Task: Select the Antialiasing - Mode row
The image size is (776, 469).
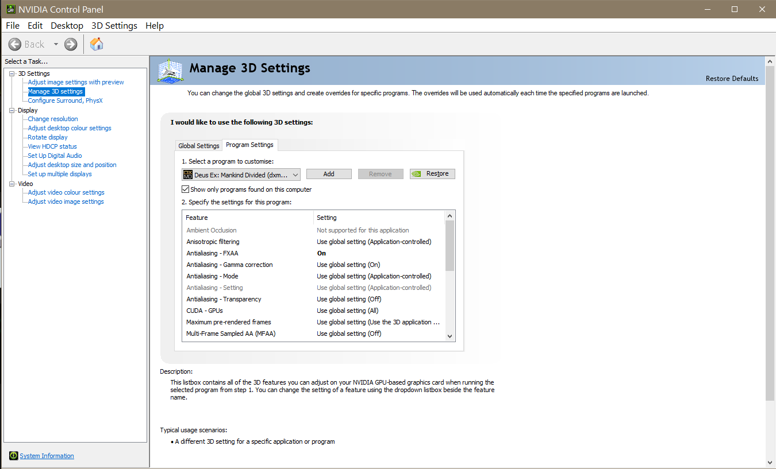Action: point(314,276)
